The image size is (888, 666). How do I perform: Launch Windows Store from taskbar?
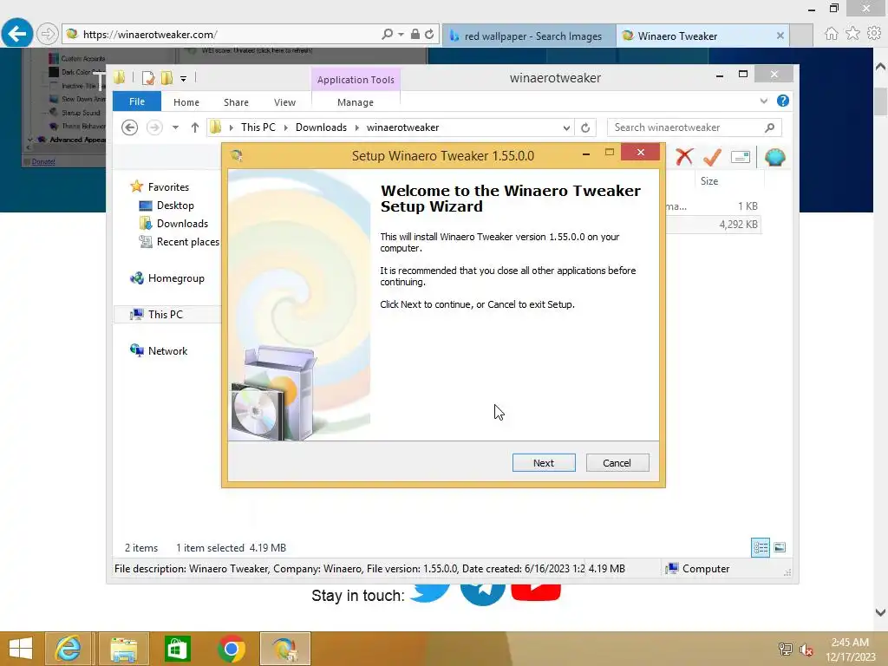177,649
